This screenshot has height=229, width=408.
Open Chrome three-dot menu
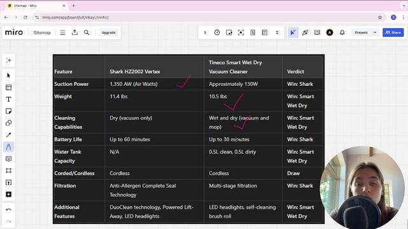coord(403,17)
